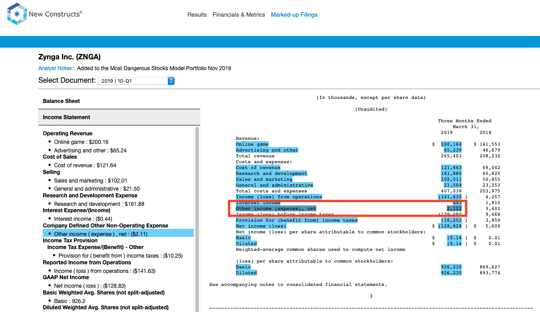Select sidebar item Cost of revenue : $121.64

[85, 165]
